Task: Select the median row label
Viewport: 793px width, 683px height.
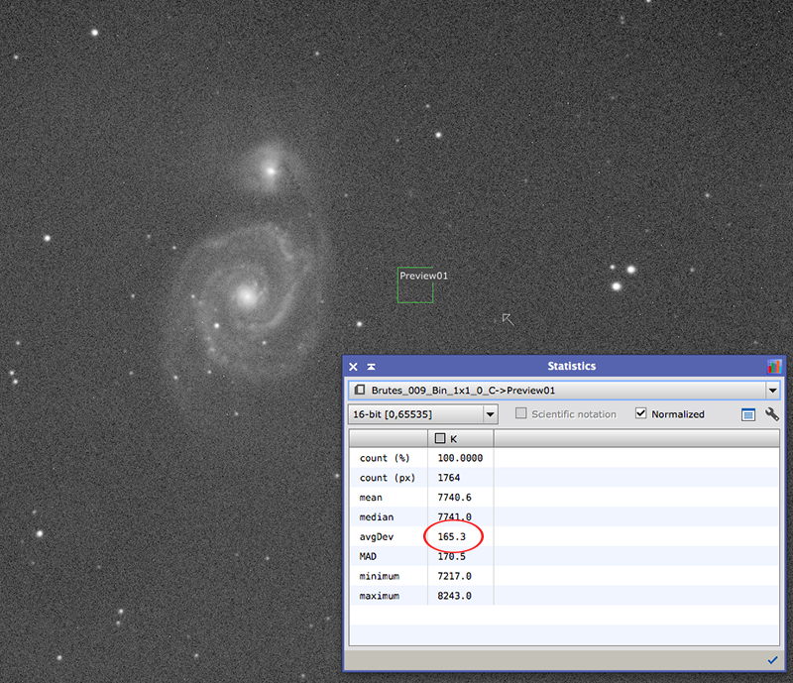Action: point(377,517)
